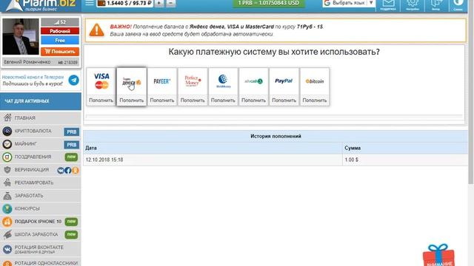The image size is (474, 266).
Task: Click the blue Free plan button
Action: pyautogui.click(x=60, y=41)
